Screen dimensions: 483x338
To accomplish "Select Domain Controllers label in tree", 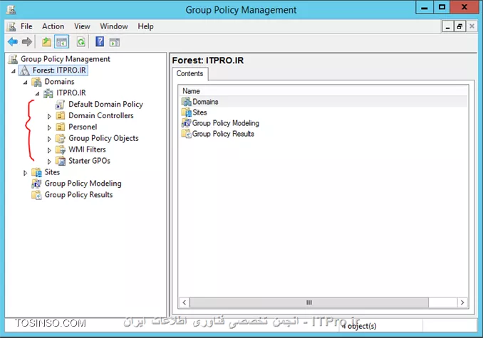I will click(101, 116).
